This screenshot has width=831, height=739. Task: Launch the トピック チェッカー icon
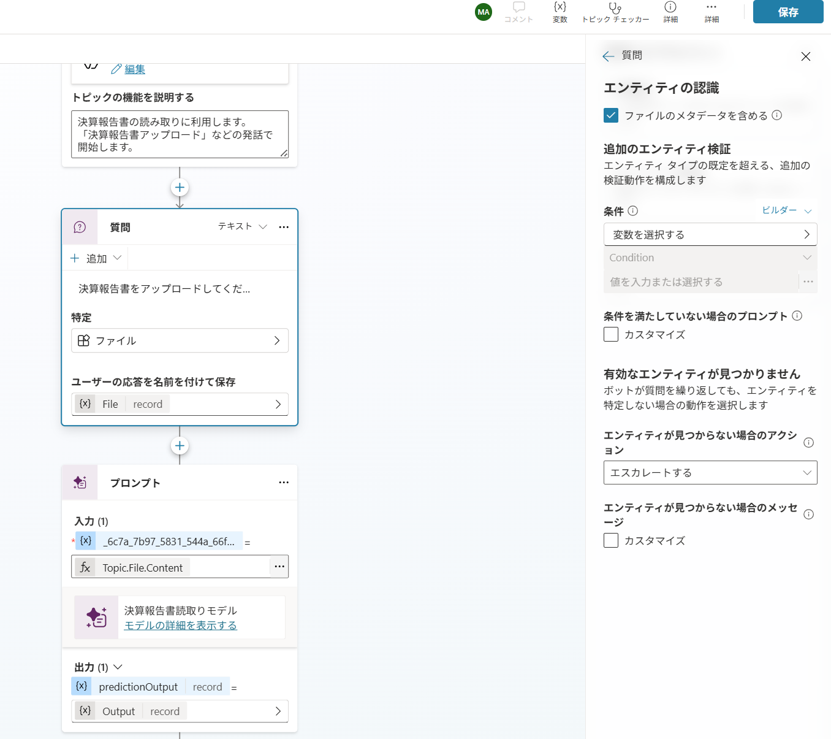pyautogui.click(x=615, y=12)
